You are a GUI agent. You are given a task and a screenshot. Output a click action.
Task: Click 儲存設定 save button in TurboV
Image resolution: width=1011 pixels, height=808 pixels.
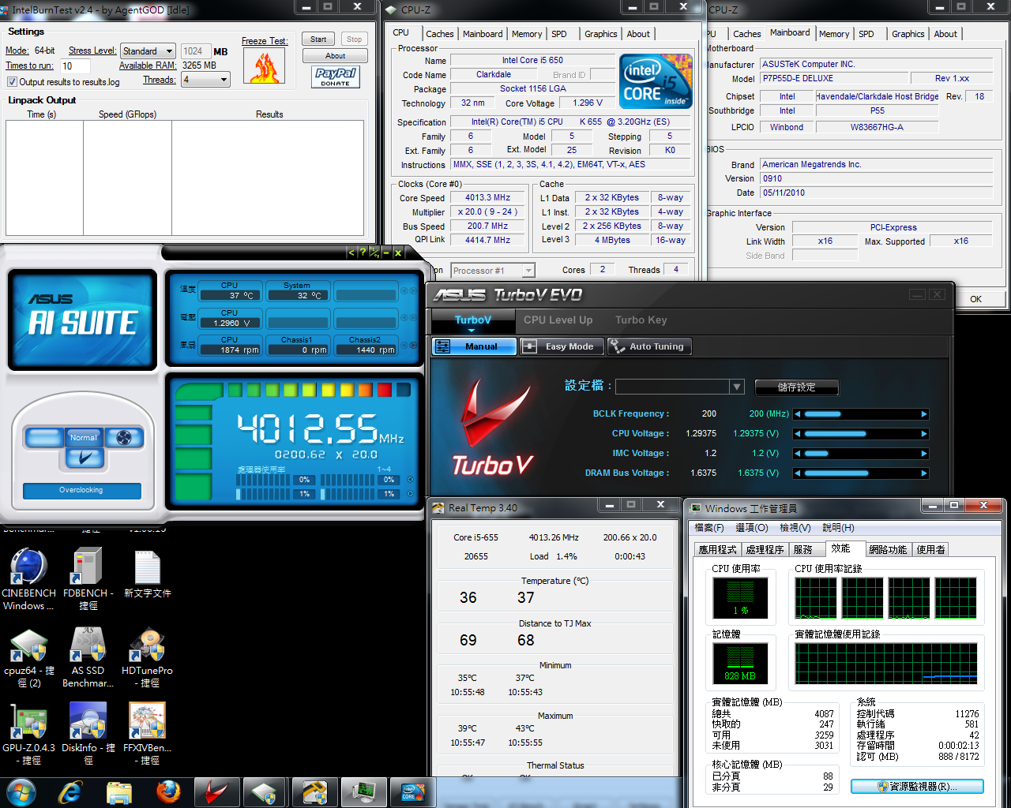796,387
